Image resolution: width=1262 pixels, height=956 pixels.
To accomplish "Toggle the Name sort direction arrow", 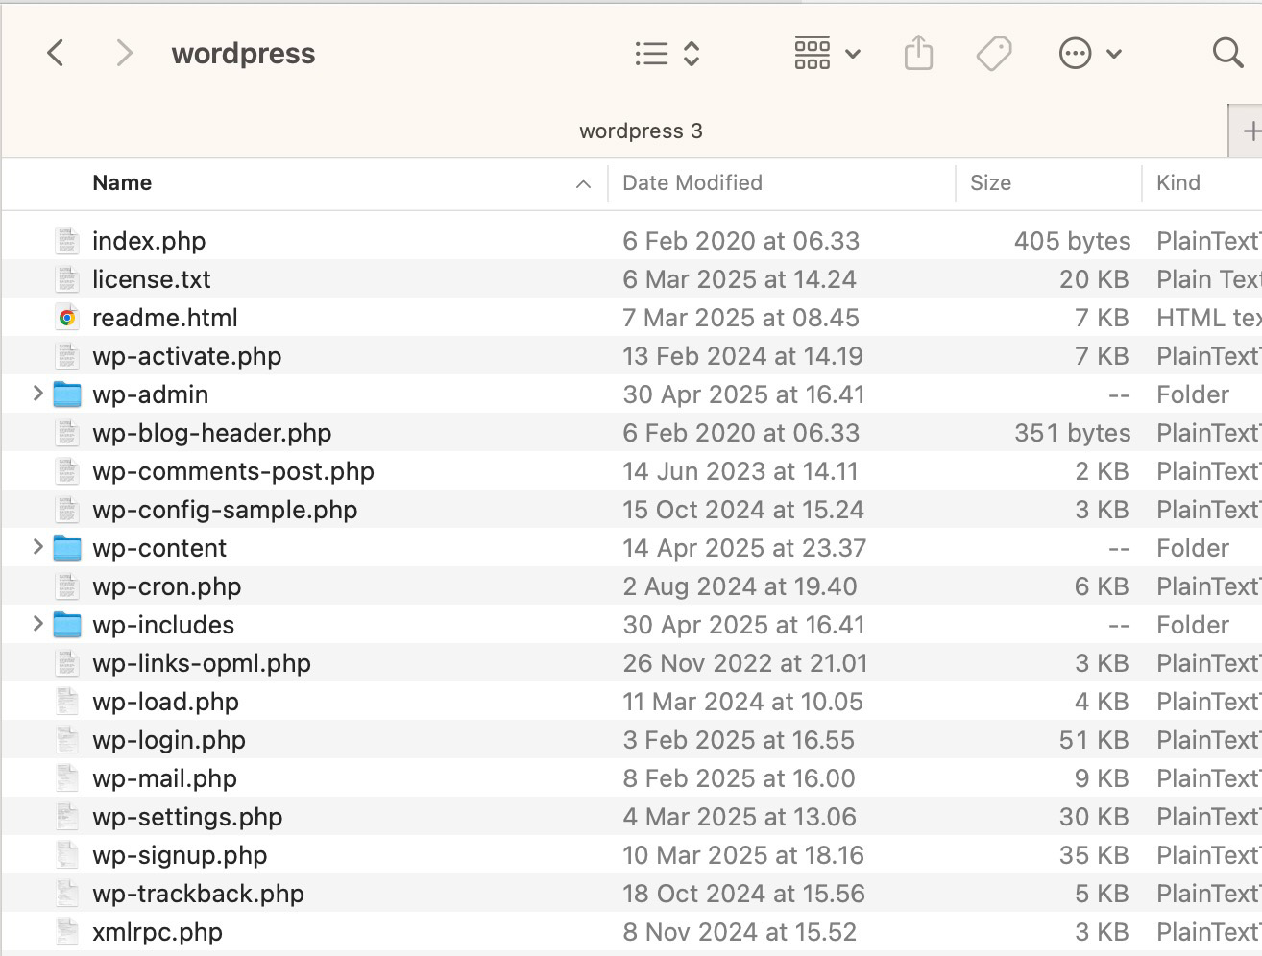I will click(x=583, y=184).
